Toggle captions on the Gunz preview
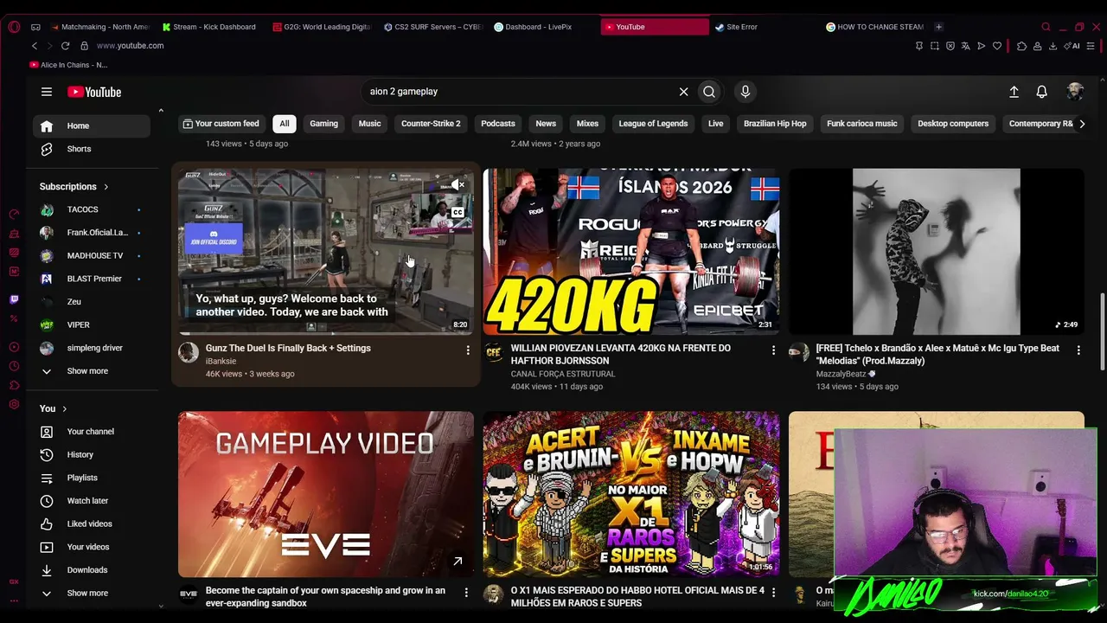This screenshot has height=623, width=1107. tap(458, 212)
